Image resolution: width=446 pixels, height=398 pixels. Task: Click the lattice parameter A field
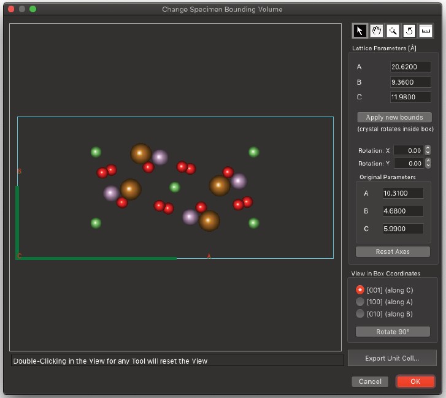(410, 67)
